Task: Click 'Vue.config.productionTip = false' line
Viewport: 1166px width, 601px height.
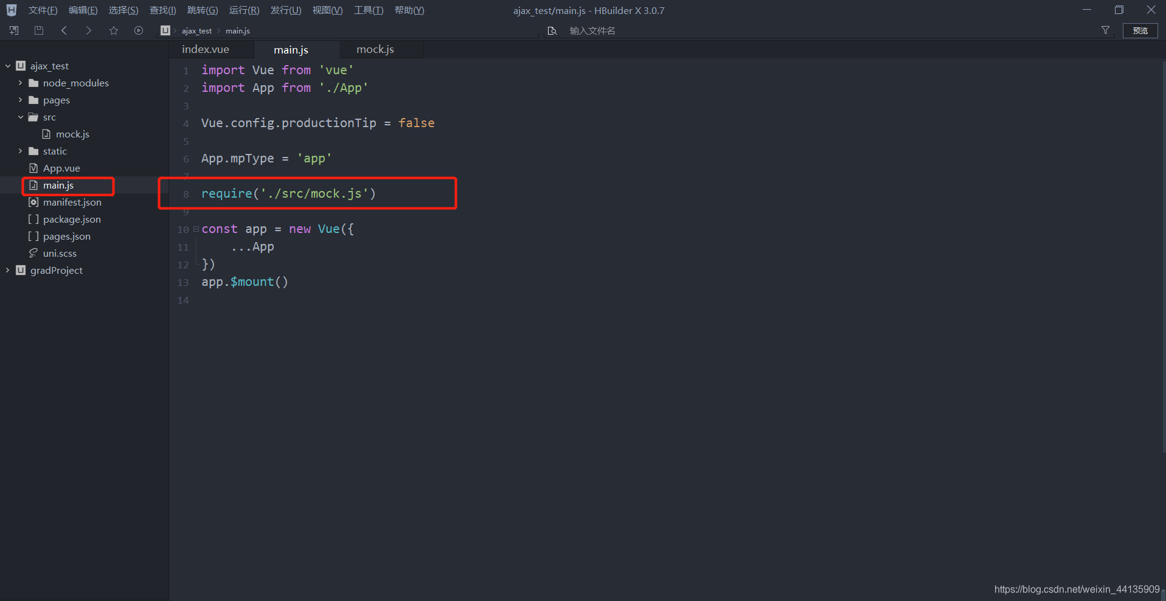Action: (x=318, y=123)
